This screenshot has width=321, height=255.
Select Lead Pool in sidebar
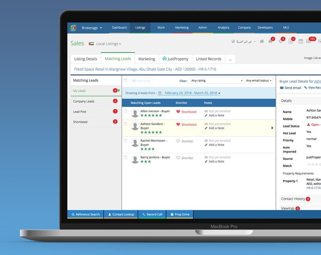[x=95, y=111]
